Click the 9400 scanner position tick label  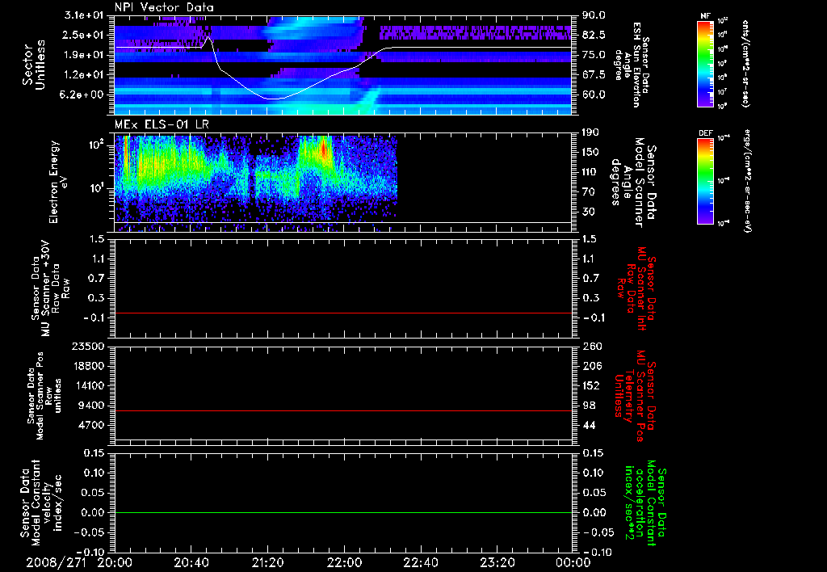(x=90, y=406)
